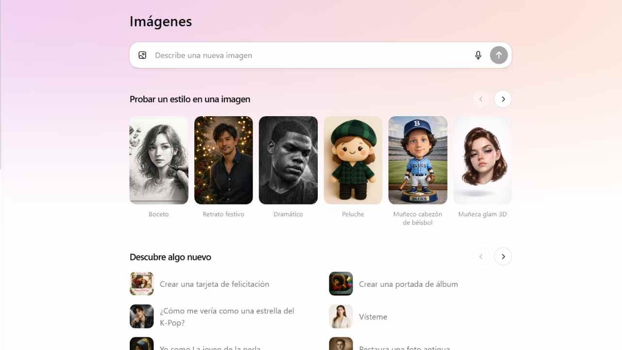Select the Muñeca glam 3D style

point(483,160)
